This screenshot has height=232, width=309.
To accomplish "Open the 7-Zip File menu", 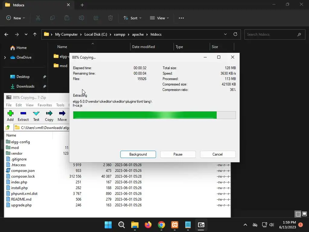I will [9, 105].
